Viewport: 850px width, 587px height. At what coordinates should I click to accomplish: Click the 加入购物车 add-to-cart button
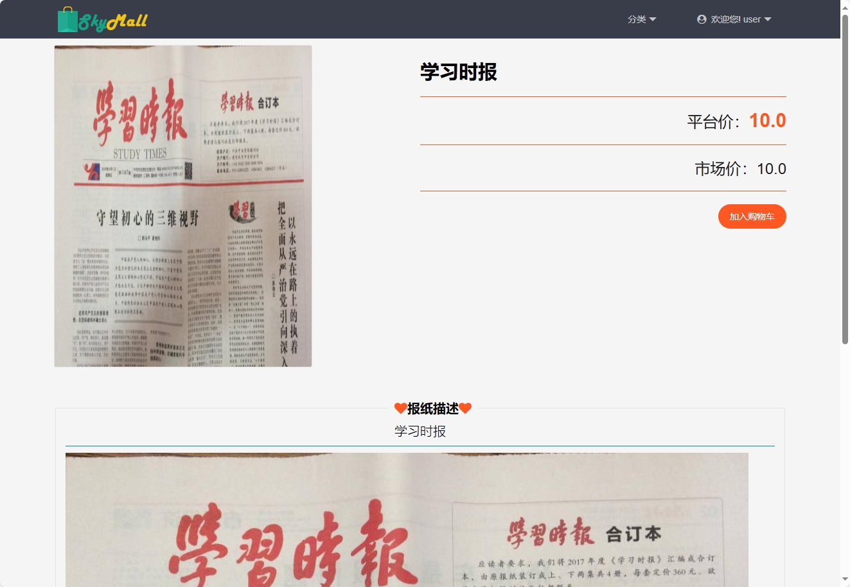[x=752, y=216]
